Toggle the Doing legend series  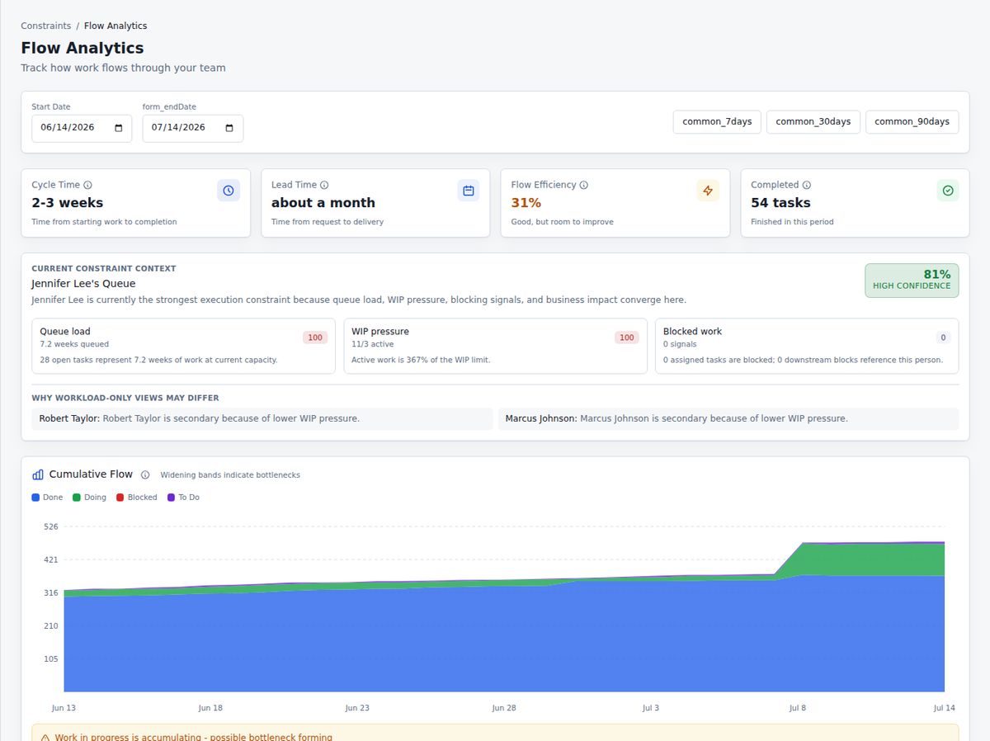tap(89, 498)
